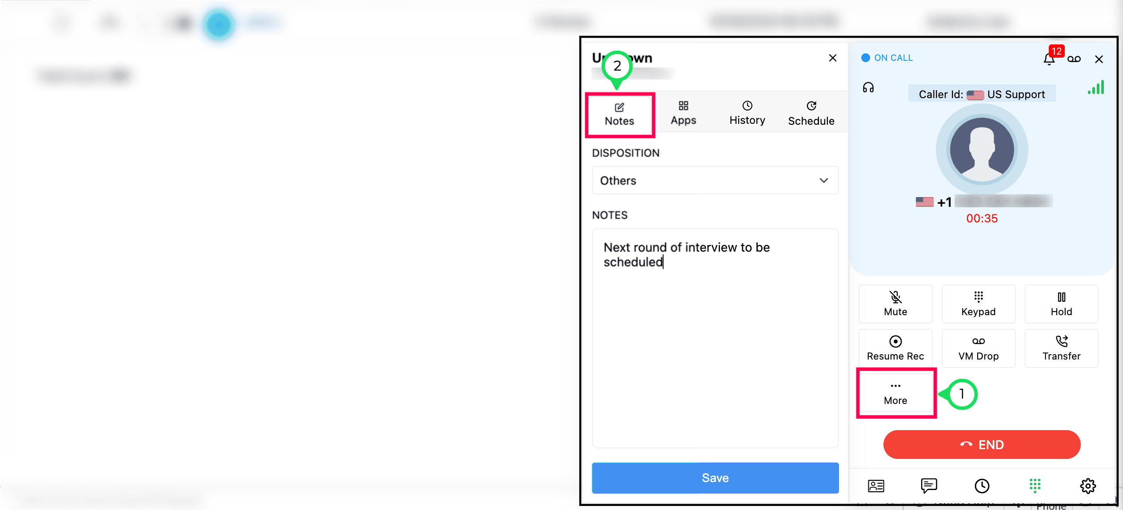End the call with END button
Screen dimensions: 1123x510
[982, 444]
